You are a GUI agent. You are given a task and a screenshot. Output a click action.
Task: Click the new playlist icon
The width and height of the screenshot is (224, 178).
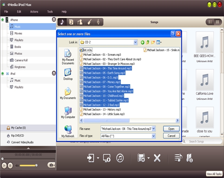(x=178, y=158)
